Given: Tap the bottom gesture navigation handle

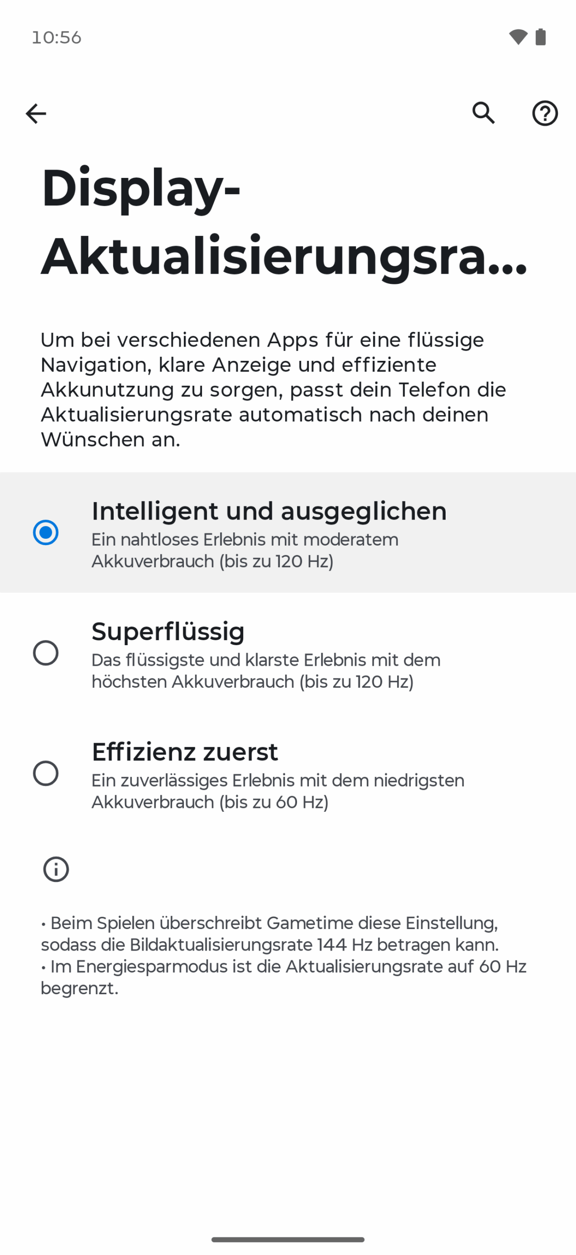Looking at the screenshot, I should (x=288, y=1240).
